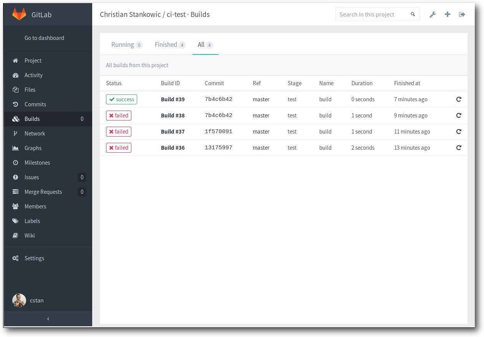Switch to the Finished builds tab
This screenshot has width=484, height=337.
click(170, 45)
